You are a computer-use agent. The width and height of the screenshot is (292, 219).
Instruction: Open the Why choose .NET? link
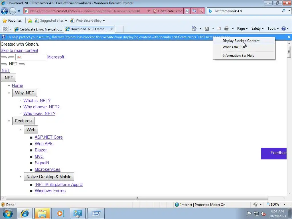point(41,107)
